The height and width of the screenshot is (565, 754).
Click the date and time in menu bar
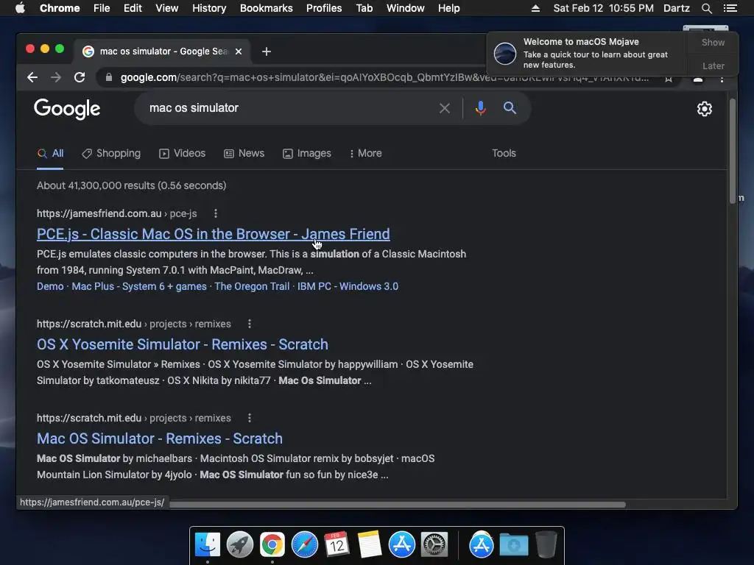[x=604, y=8]
